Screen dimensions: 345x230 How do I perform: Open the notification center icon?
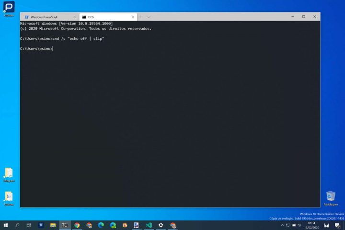pyautogui.click(x=336, y=225)
